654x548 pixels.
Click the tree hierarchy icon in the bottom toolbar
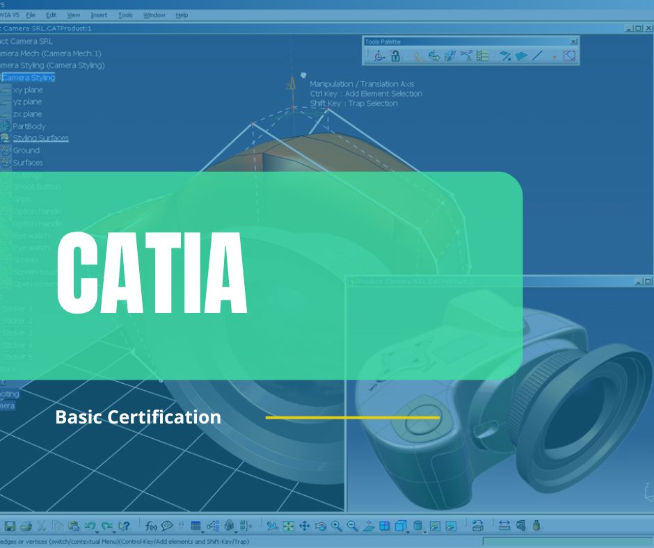pyautogui.click(x=213, y=526)
